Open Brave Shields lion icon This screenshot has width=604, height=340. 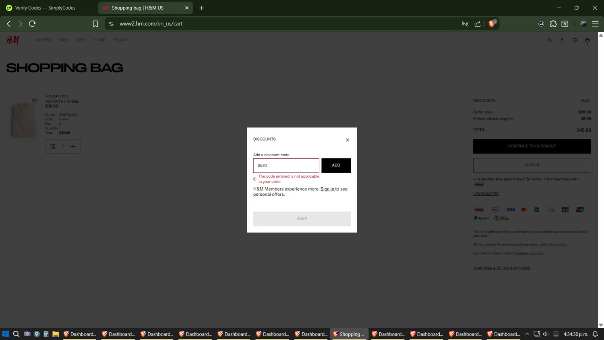[492, 24]
